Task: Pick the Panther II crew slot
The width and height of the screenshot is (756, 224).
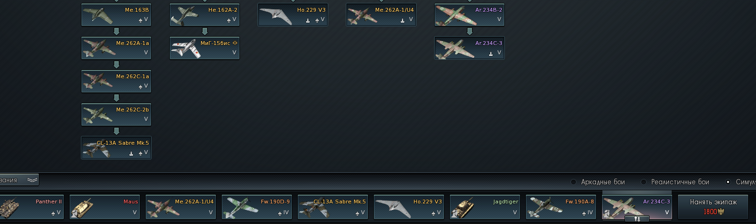Action: [x=31, y=207]
